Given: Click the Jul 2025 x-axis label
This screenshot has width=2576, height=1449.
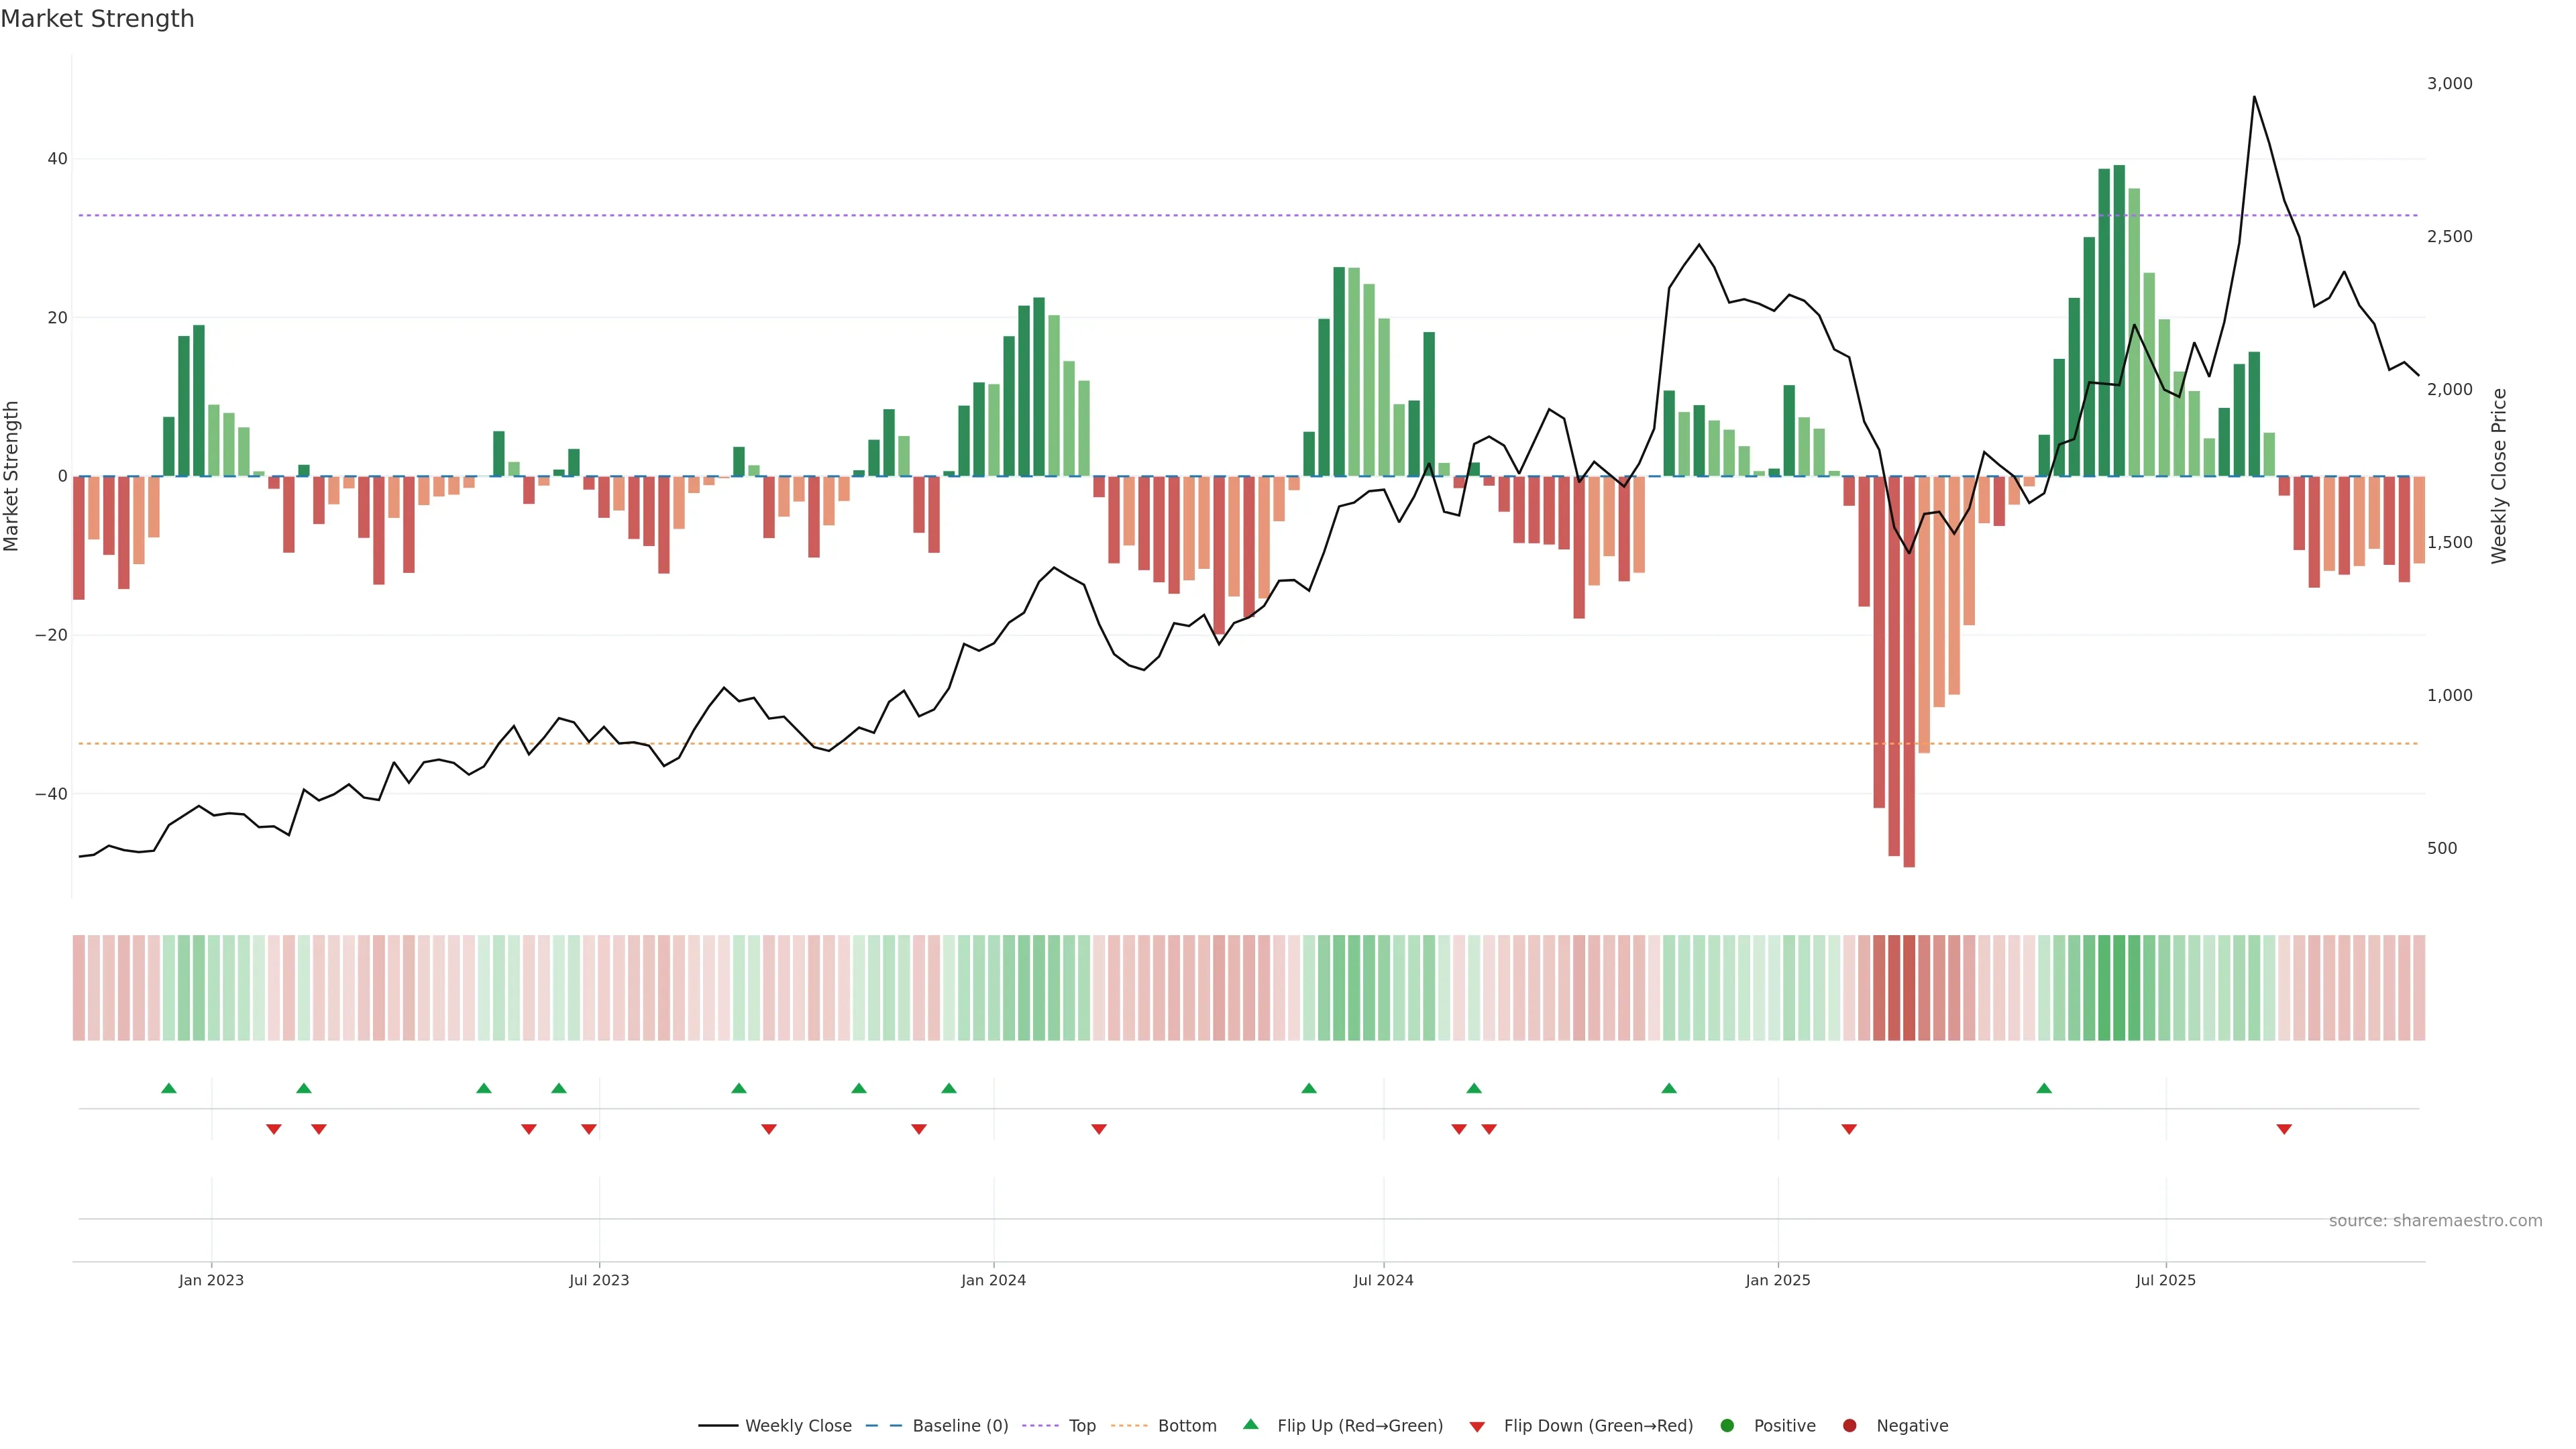Looking at the screenshot, I should click(2165, 1280).
